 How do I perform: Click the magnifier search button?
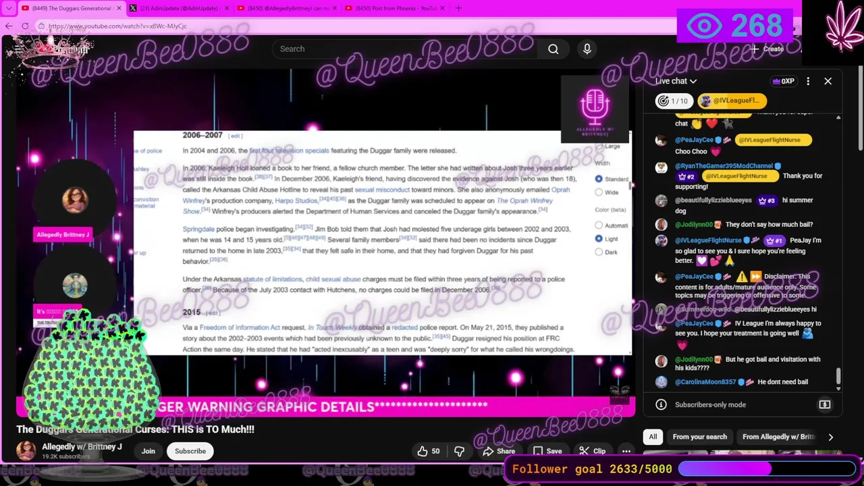[x=553, y=49]
